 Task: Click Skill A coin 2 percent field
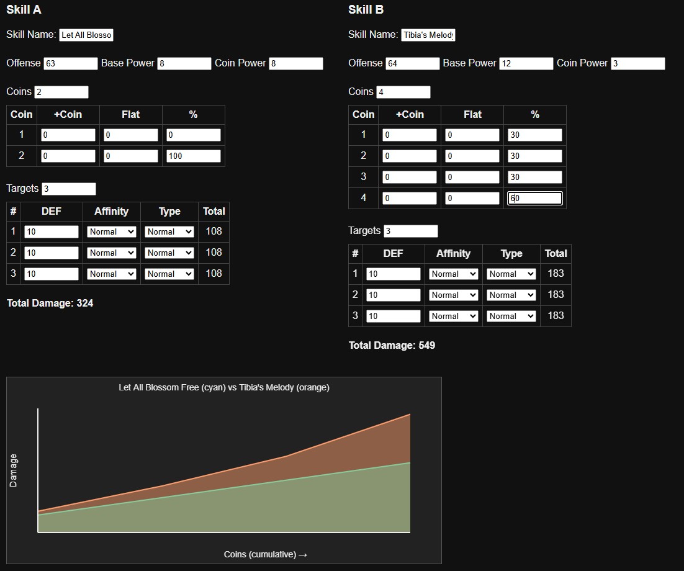pyautogui.click(x=194, y=156)
